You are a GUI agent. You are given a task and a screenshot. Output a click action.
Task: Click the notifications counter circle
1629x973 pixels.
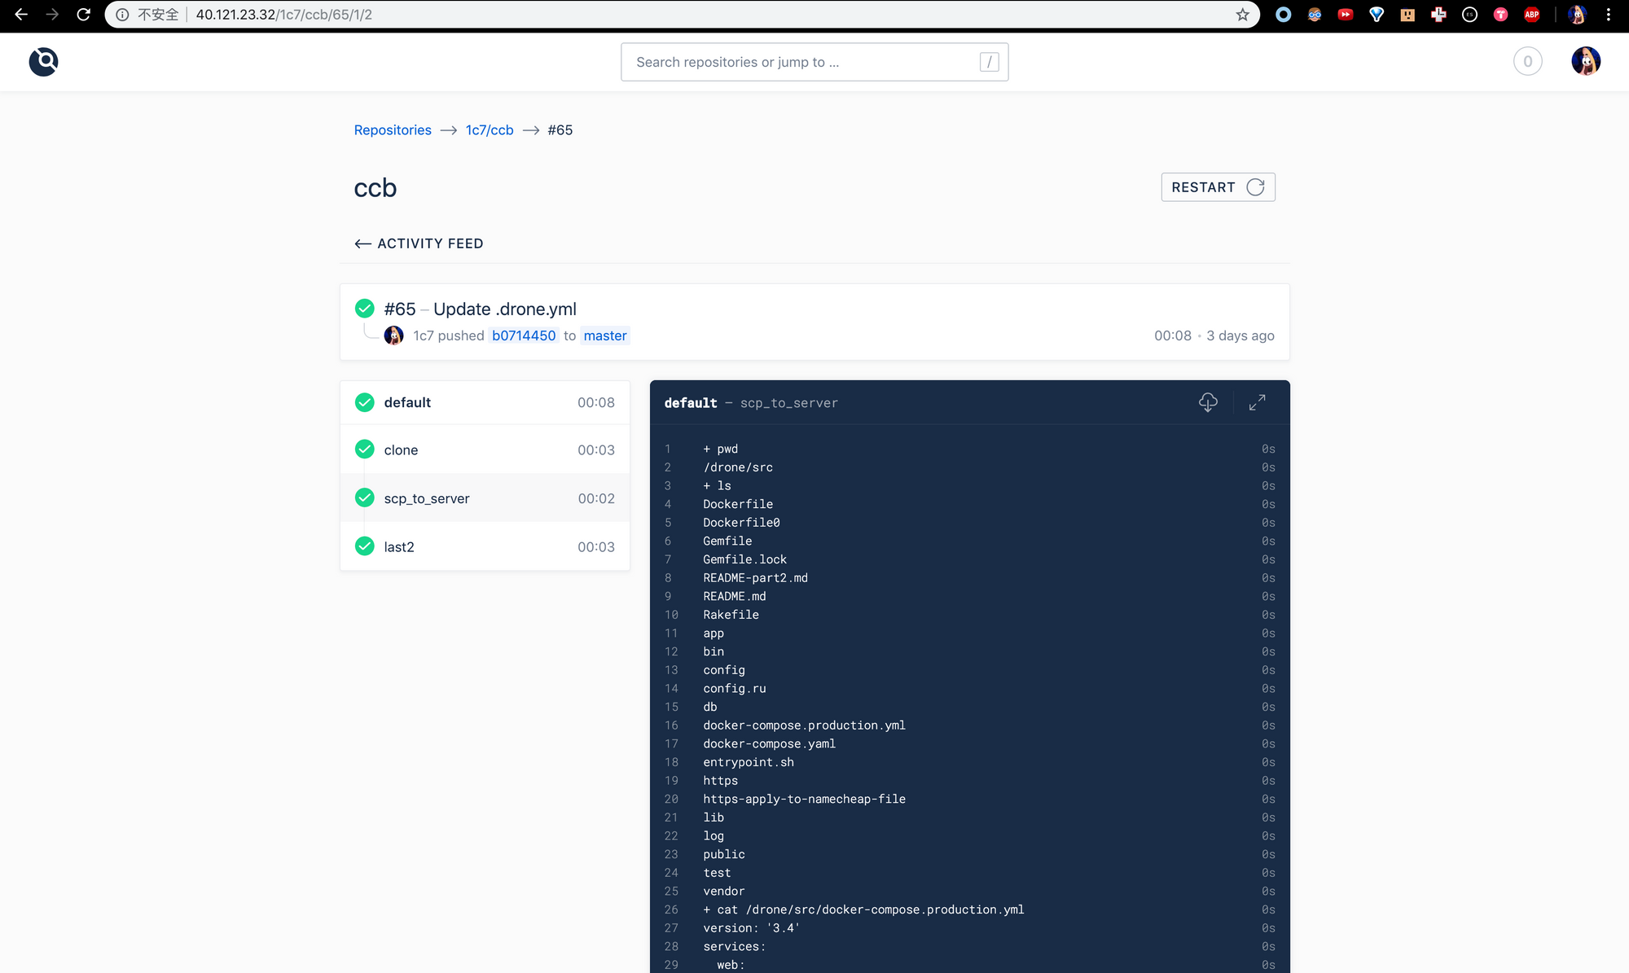tap(1527, 62)
